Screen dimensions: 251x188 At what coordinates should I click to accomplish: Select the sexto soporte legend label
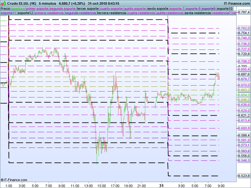(158, 8)
